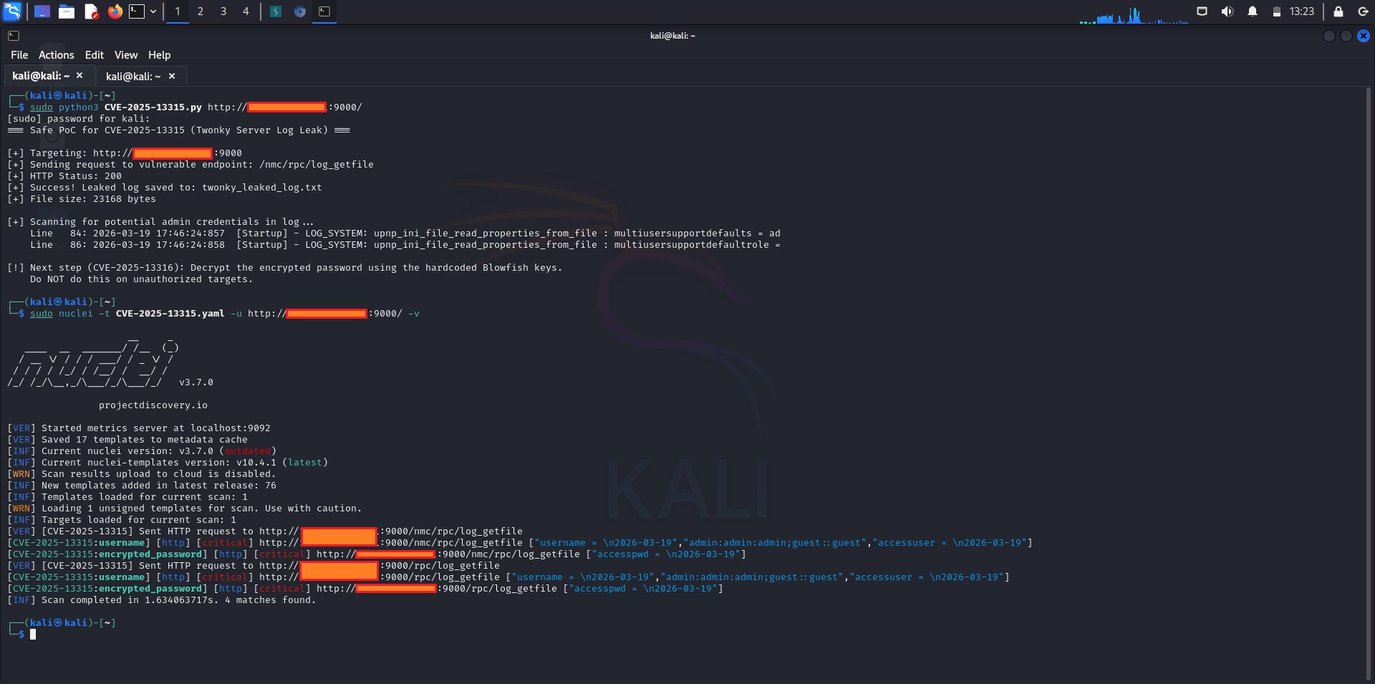
Task: Open the Kali applications menu
Action: [11, 11]
